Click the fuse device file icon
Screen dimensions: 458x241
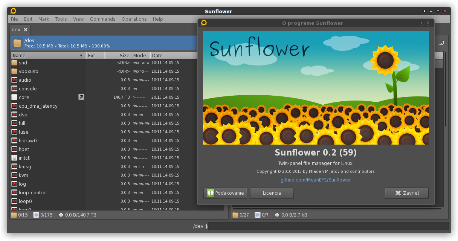(x=14, y=132)
